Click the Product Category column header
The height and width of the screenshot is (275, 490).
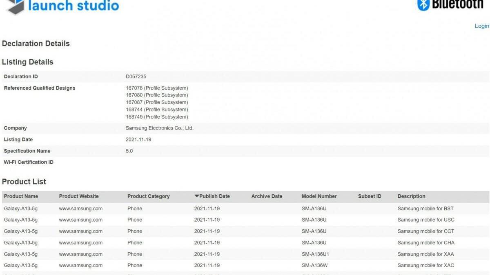[x=148, y=196]
